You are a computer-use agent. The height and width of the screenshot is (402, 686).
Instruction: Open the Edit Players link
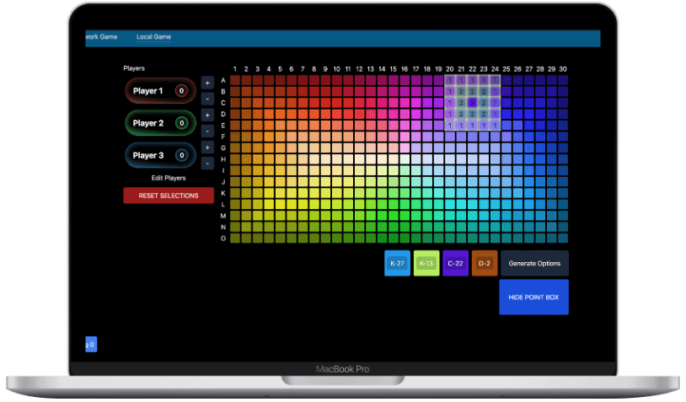click(x=169, y=178)
